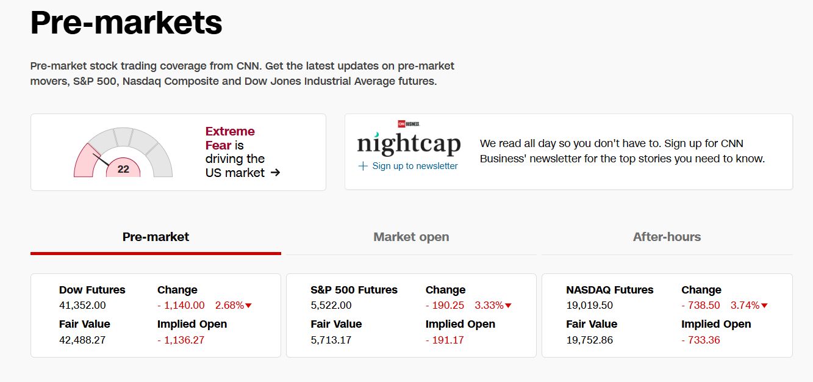Click 'Sign up to newsletter' link
Viewport: 813px width, 382px height.
click(x=415, y=166)
